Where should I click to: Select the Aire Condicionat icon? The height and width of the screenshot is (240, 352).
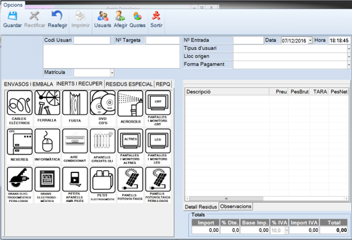pos(75,141)
